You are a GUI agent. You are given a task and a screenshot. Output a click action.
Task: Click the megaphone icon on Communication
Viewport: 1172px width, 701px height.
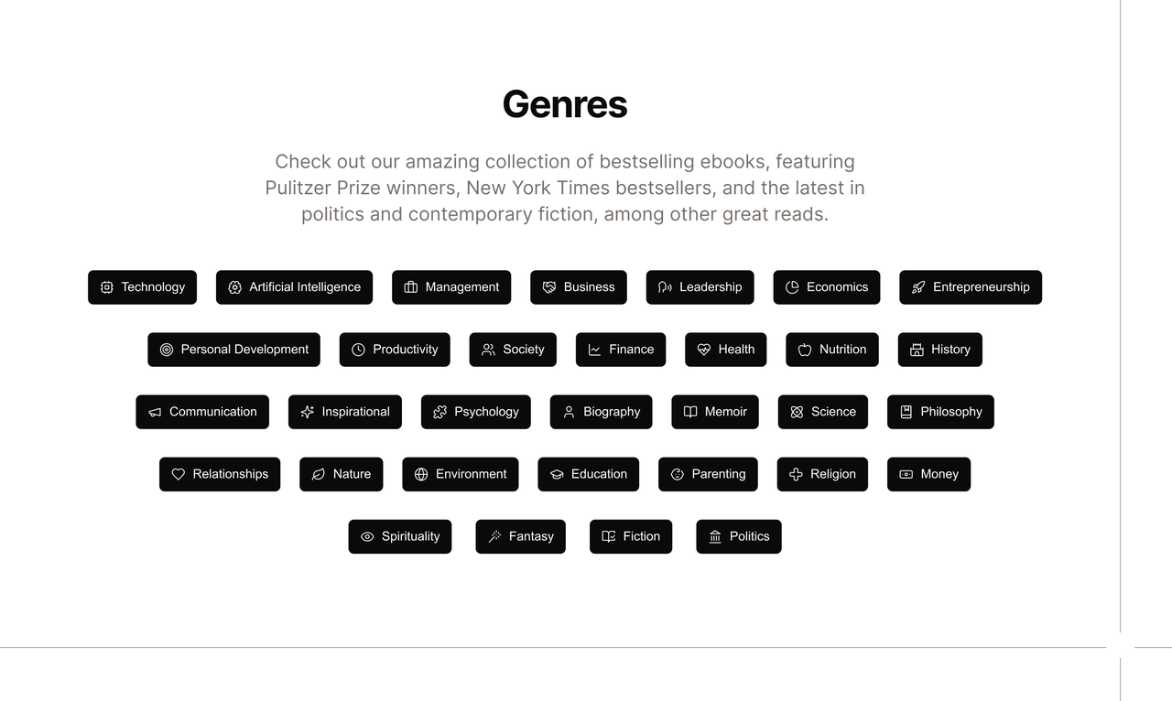(x=155, y=412)
